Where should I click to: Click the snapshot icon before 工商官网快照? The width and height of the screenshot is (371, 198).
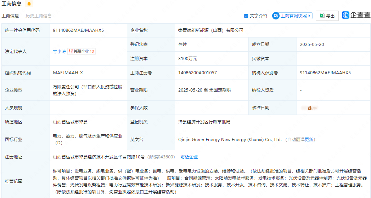click(x=276, y=16)
